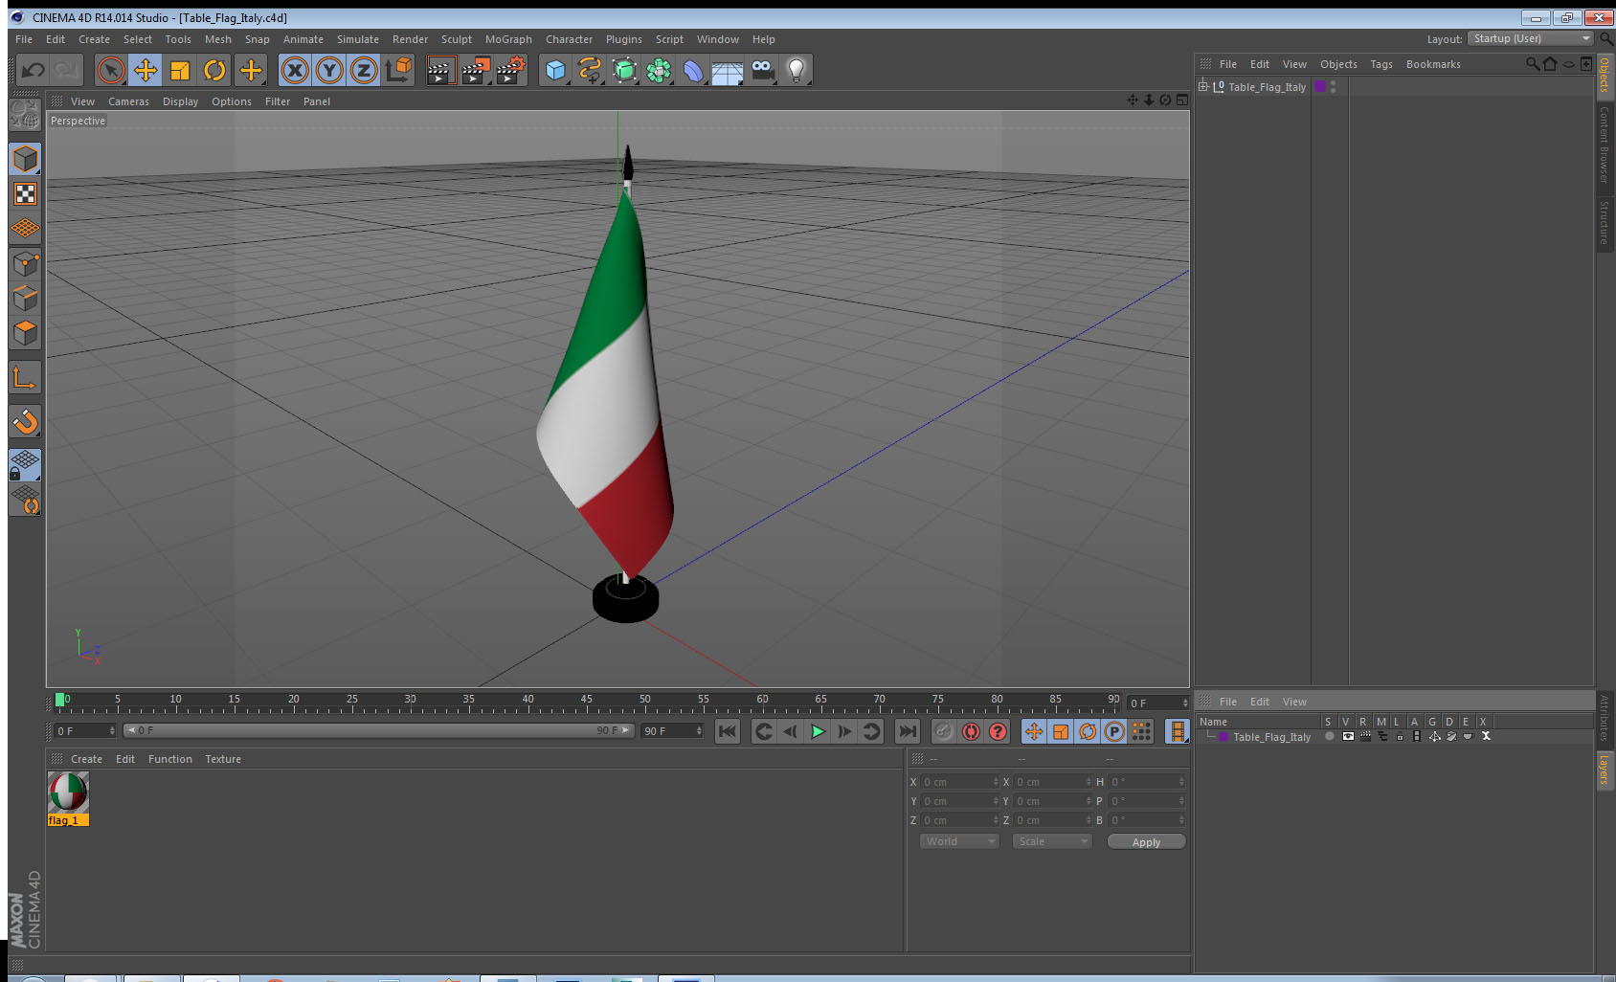Open the Layout dropdown Startup (User)
Screen dimensions: 1616x982
click(x=1531, y=38)
